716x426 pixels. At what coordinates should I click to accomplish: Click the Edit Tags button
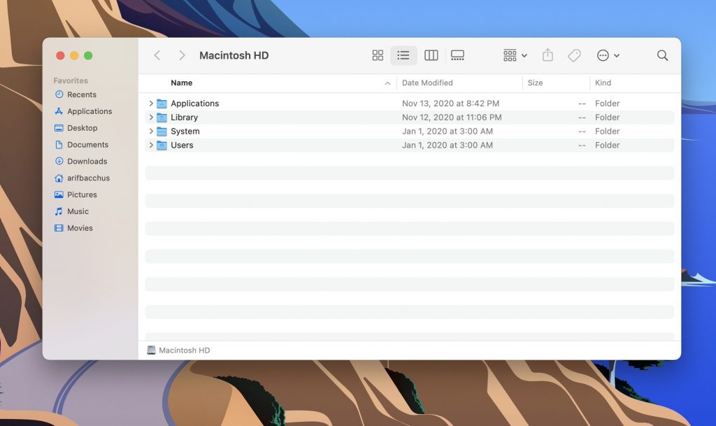(x=574, y=55)
